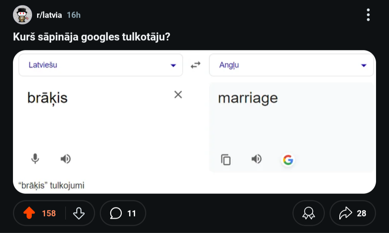Listen to the Latvian source text
Viewport: 389px width, 233px height.
66,159
